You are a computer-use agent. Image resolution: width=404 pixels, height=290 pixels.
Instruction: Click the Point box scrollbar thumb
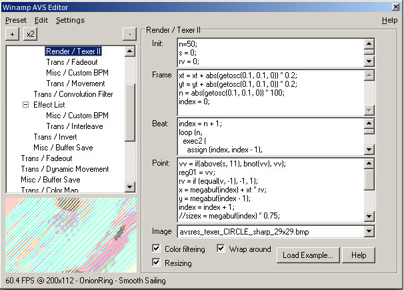[x=369, y=179]
